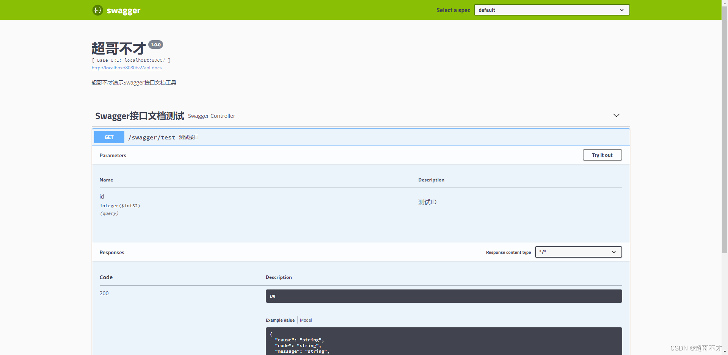Open the api-docs link
728x355 pixels.
coord(127,68)
